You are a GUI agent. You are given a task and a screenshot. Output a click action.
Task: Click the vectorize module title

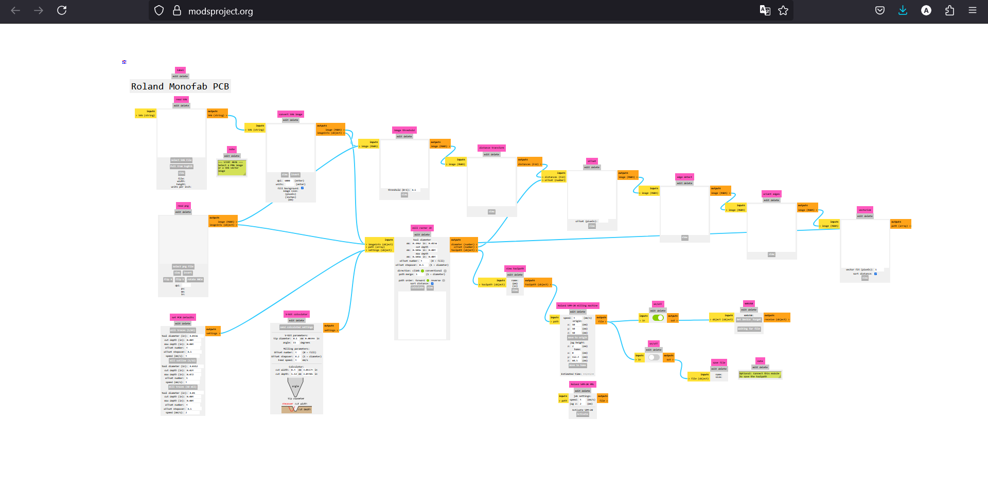pos(865,210)
